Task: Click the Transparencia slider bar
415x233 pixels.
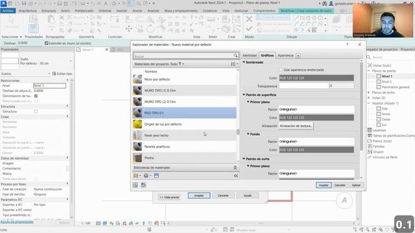Action: 304,86
